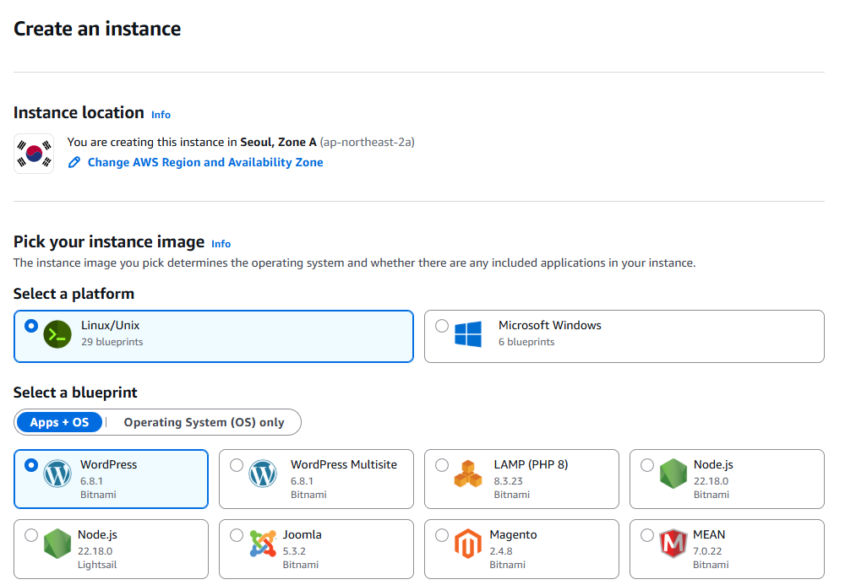Select the Joomla blueprint card

(x=316, y=549)
